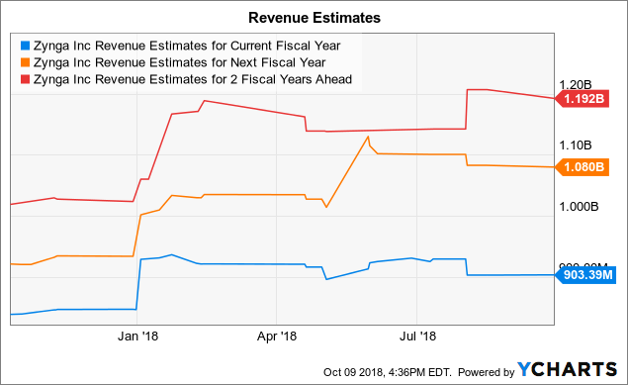Click the blue legend swatch for Current Fiscal Year

[x=26, y=46]
